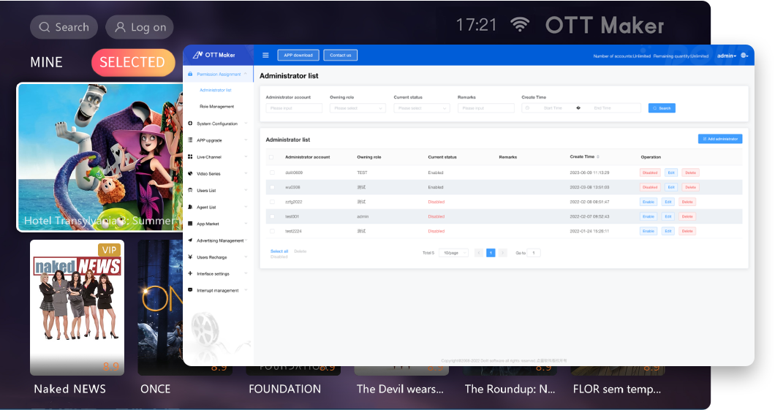Click the Interrupt management icon

(x=190, y=290)
